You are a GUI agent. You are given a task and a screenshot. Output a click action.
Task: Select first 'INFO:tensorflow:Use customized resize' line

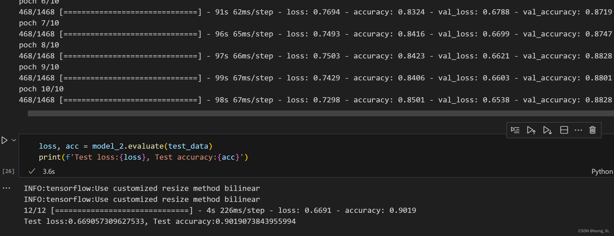click(142, 188)
